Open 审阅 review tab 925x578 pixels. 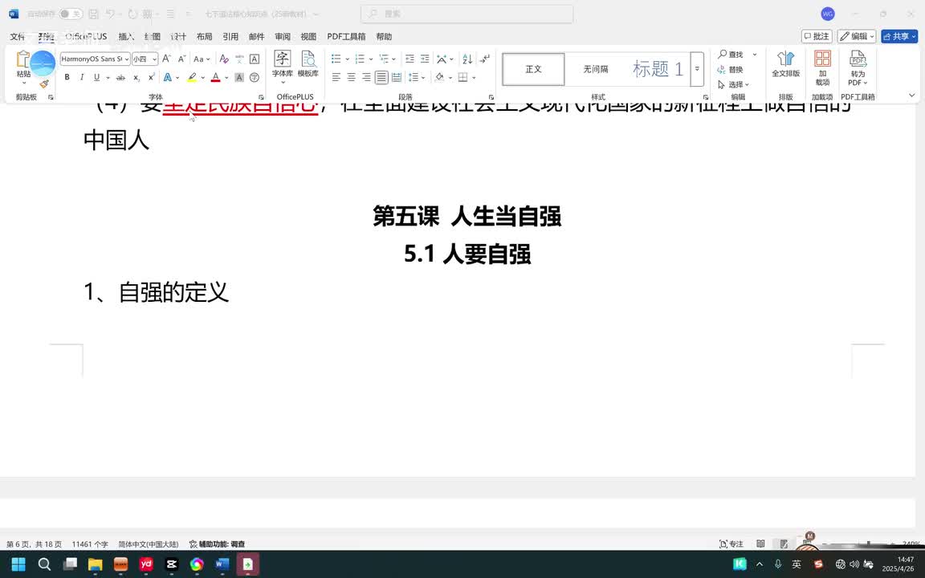click(283, 37)
